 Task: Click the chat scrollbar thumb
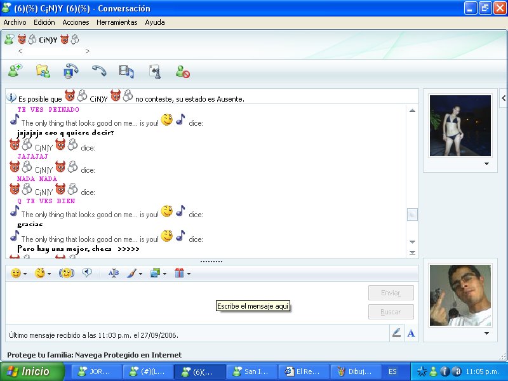(412, 215)
